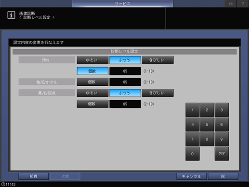Select the 個数 button under 汚れ

(92, 71)
